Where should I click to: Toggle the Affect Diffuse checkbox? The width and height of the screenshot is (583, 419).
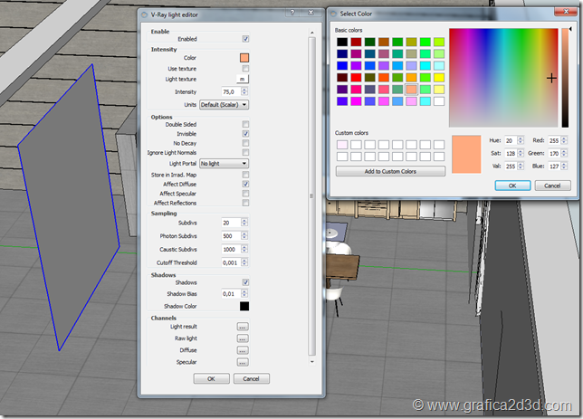[x=245, y=184]
